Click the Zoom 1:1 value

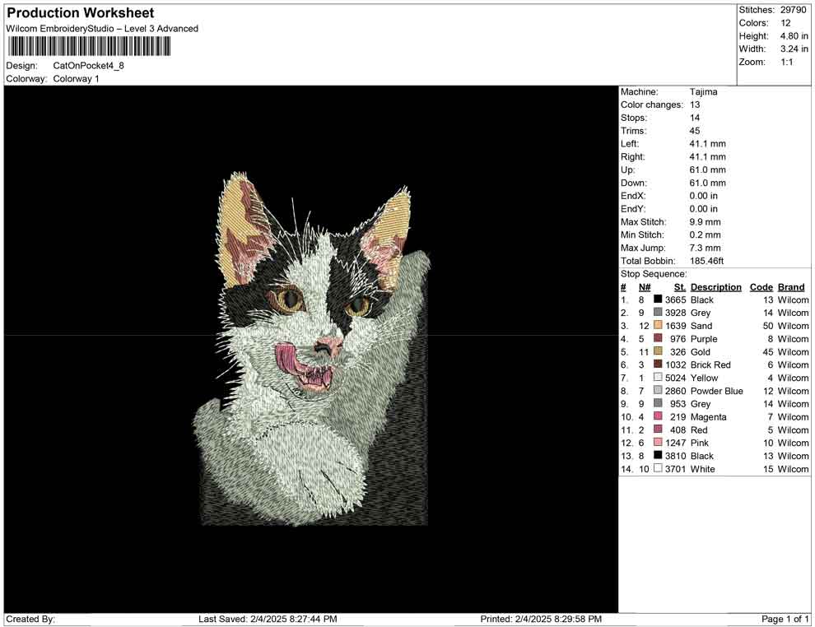[x=786, y=63]
